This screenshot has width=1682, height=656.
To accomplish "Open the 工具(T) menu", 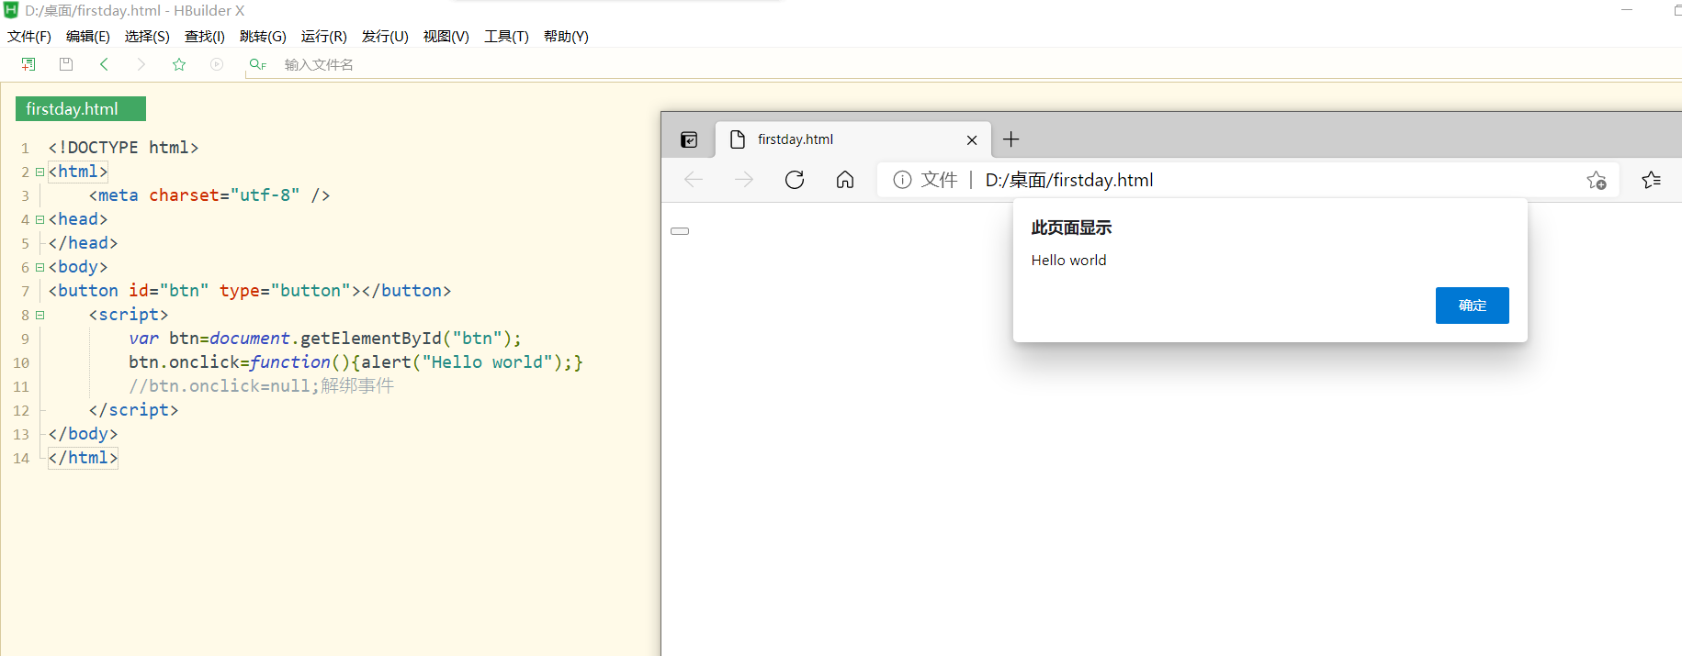I will click(507, 37).
